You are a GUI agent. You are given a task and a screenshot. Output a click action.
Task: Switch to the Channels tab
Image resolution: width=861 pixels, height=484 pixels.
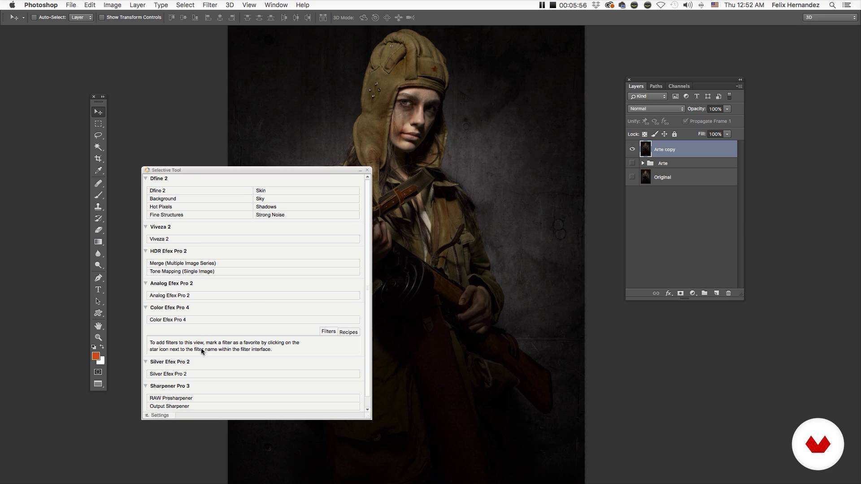coord(678,86)
